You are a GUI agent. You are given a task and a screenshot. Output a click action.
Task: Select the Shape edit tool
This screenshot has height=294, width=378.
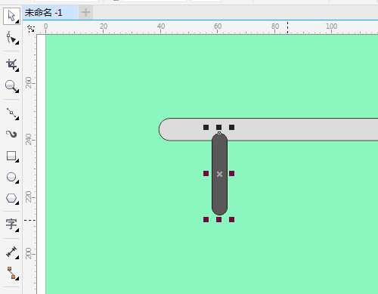(x=11, y=39)
